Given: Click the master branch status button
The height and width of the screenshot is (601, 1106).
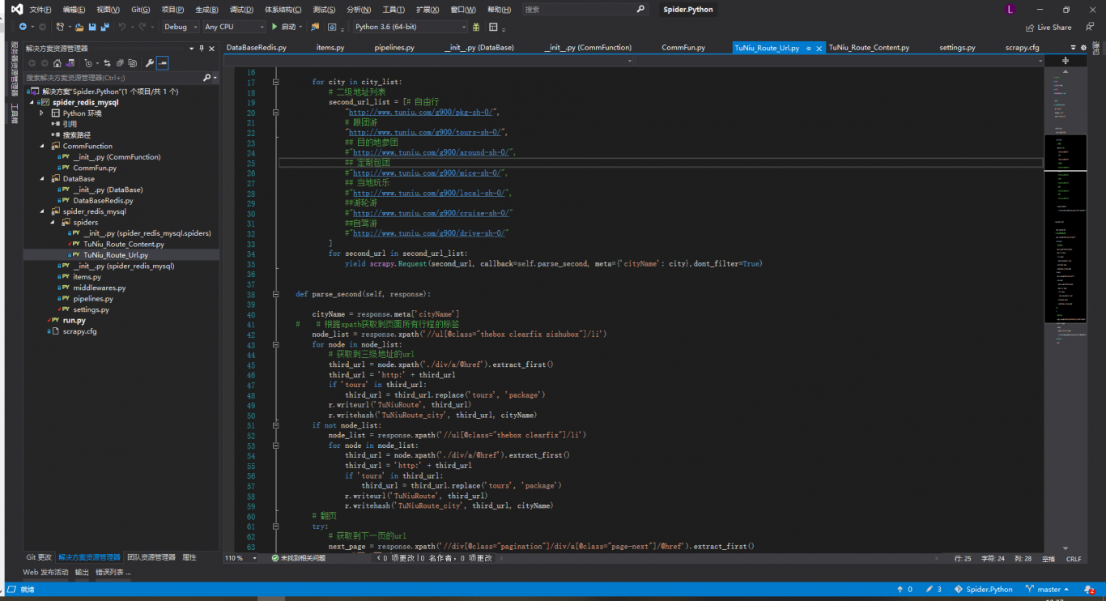Looking at the screenshot, I should coord(1047,590).
